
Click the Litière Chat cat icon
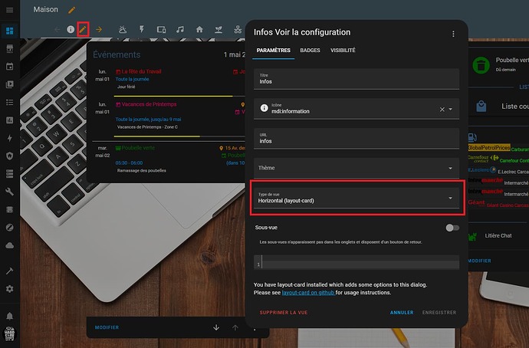click(x=472, y=236)
